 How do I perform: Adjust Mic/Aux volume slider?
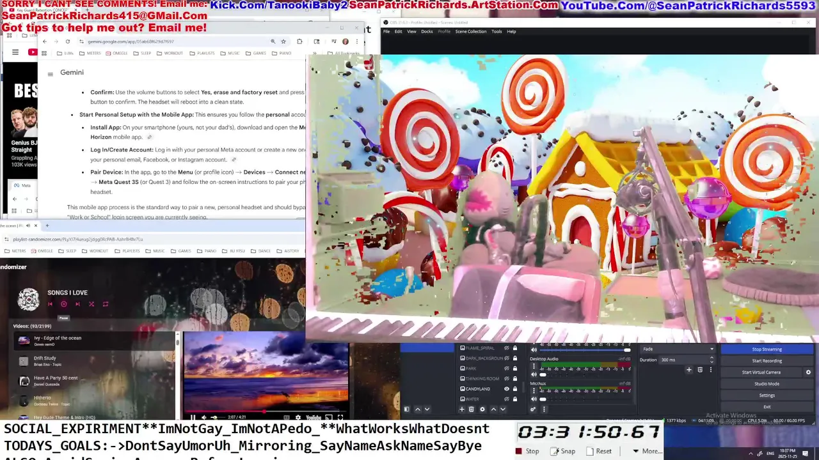[585, 399]
